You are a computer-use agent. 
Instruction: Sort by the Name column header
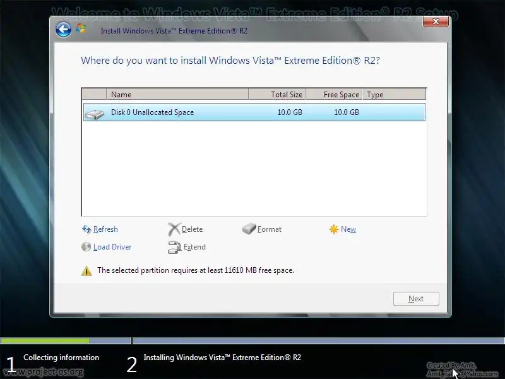tap(177, 94)
